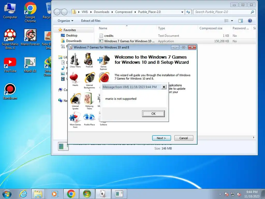The height and width of the screenshot is (199, 265).
Task: Click the change view icon in Explorer
Action: (226, 21)
